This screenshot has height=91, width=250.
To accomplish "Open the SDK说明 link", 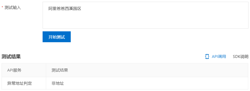I will (241, 56).
